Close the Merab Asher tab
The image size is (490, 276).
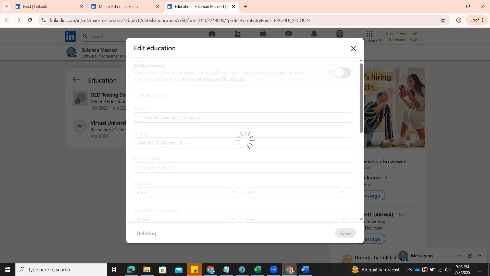pos(157,6)
